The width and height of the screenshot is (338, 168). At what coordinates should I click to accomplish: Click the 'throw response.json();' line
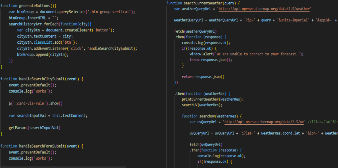tap(211, 60)
